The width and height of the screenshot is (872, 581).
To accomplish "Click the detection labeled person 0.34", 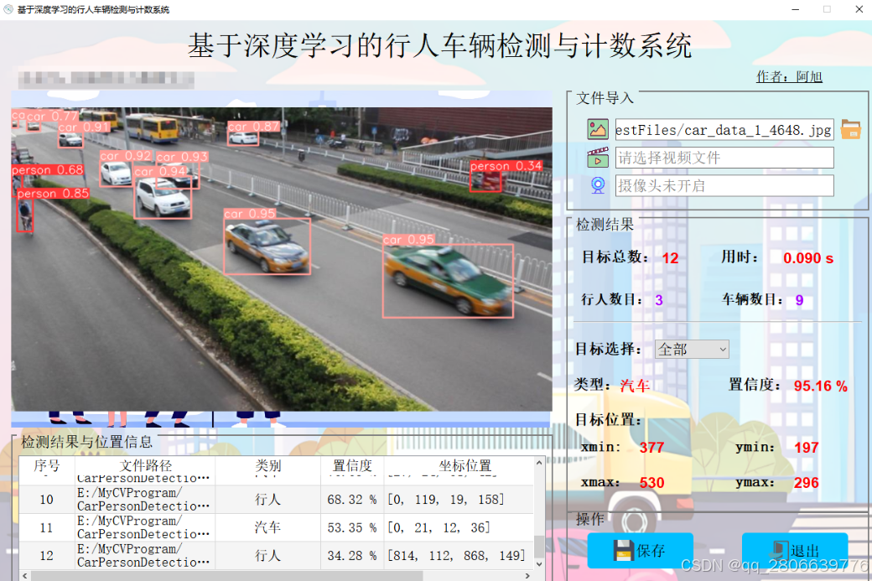I will (x=485, y=181).
